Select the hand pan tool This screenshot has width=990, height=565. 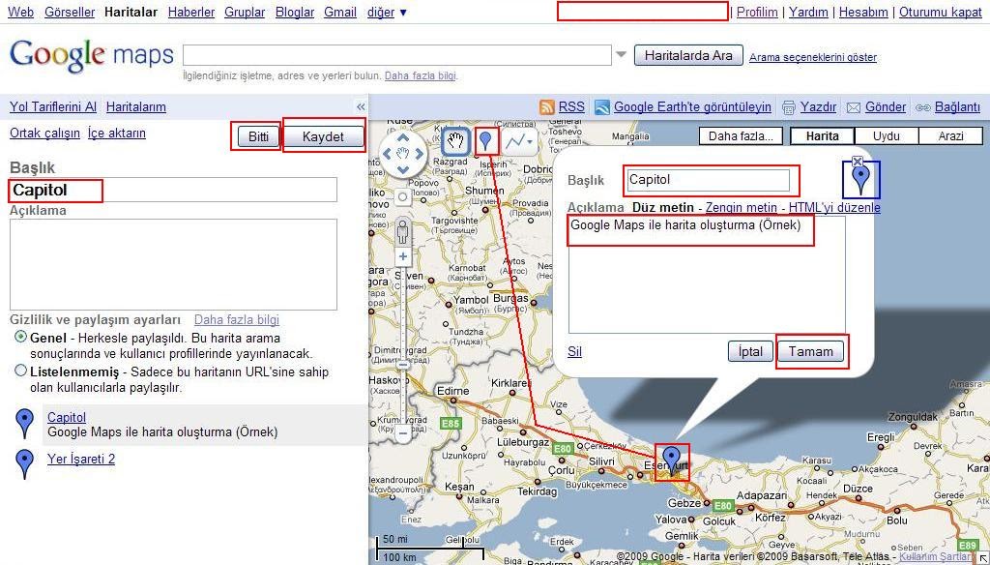455,141
